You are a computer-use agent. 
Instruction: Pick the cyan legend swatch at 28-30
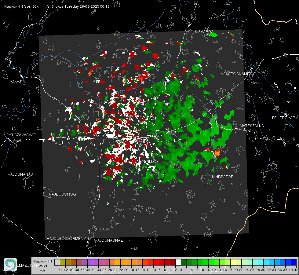(x=261, y=262)
